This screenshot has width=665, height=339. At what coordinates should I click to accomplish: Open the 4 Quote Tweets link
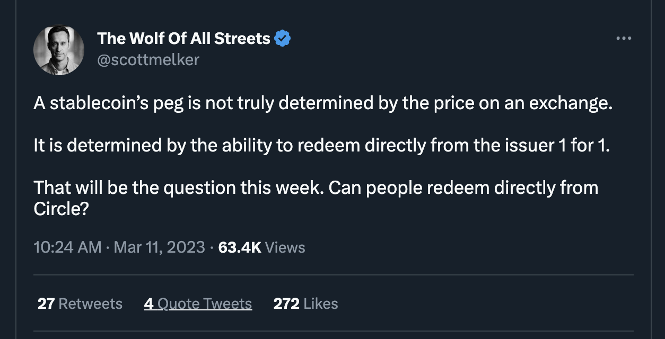tap(198, 304)
